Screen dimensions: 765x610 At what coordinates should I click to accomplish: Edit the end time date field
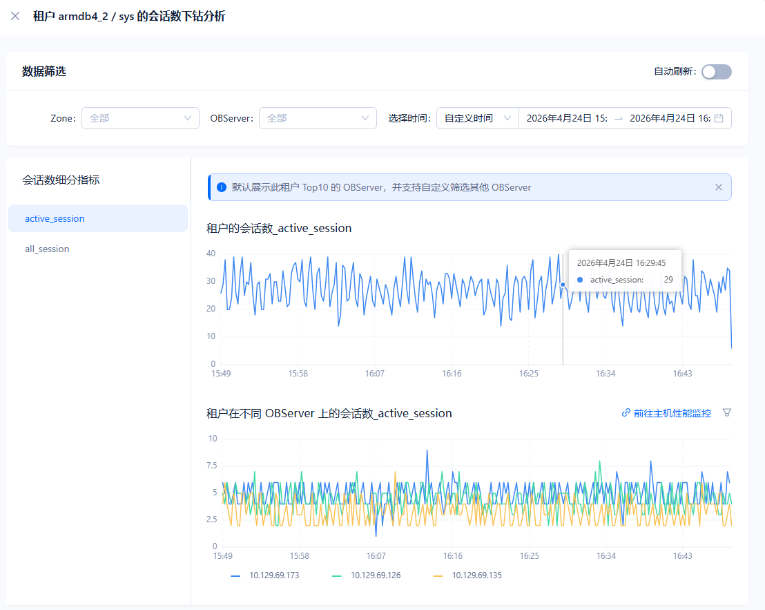point(669,118)
